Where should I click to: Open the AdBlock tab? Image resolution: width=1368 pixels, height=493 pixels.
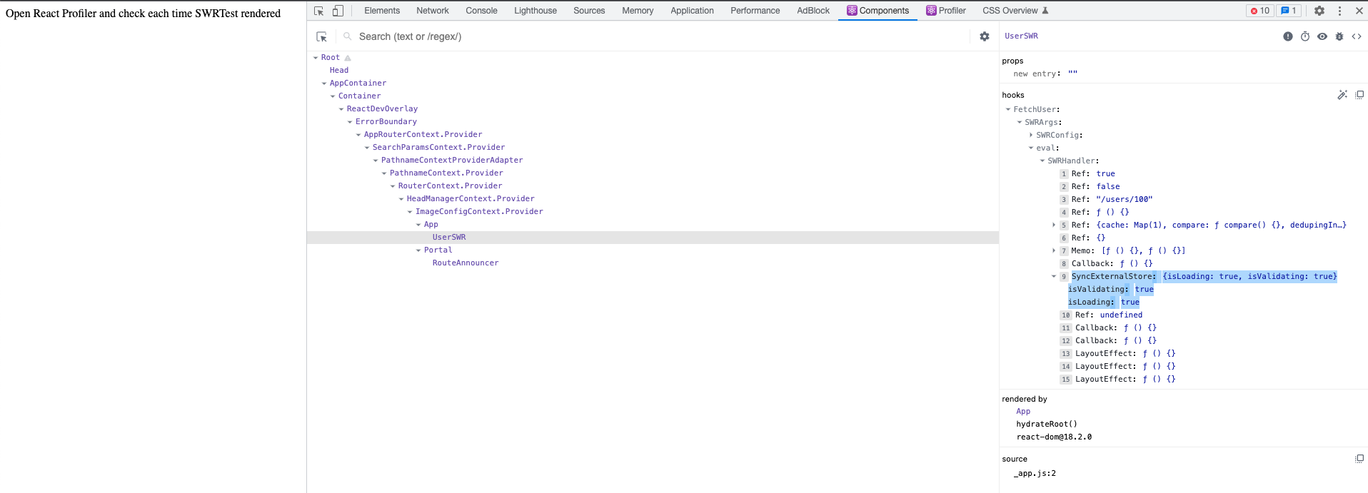click(x=813, y=11)
